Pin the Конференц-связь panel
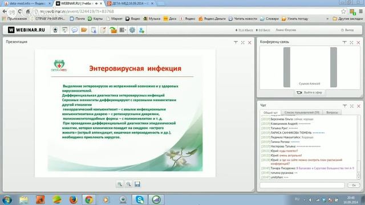 (344, 43)
